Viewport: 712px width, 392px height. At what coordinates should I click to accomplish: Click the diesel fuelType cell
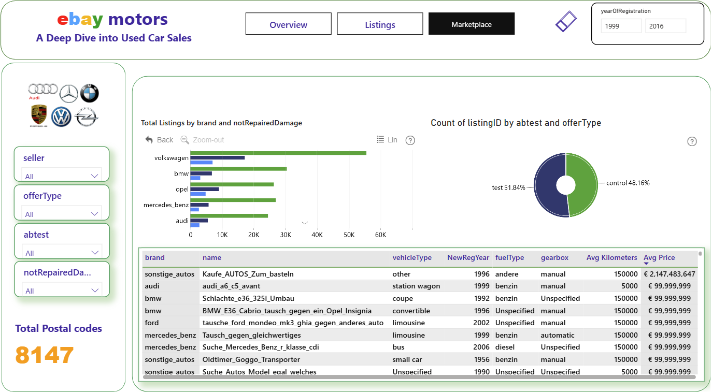[x=505, y=347]
